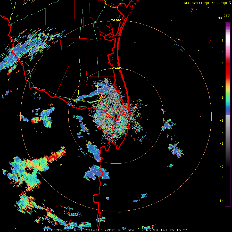The width and height of the screenshot is (232, 232).
Task: Click the 16:51 timestamp
Action: [182, 230]
